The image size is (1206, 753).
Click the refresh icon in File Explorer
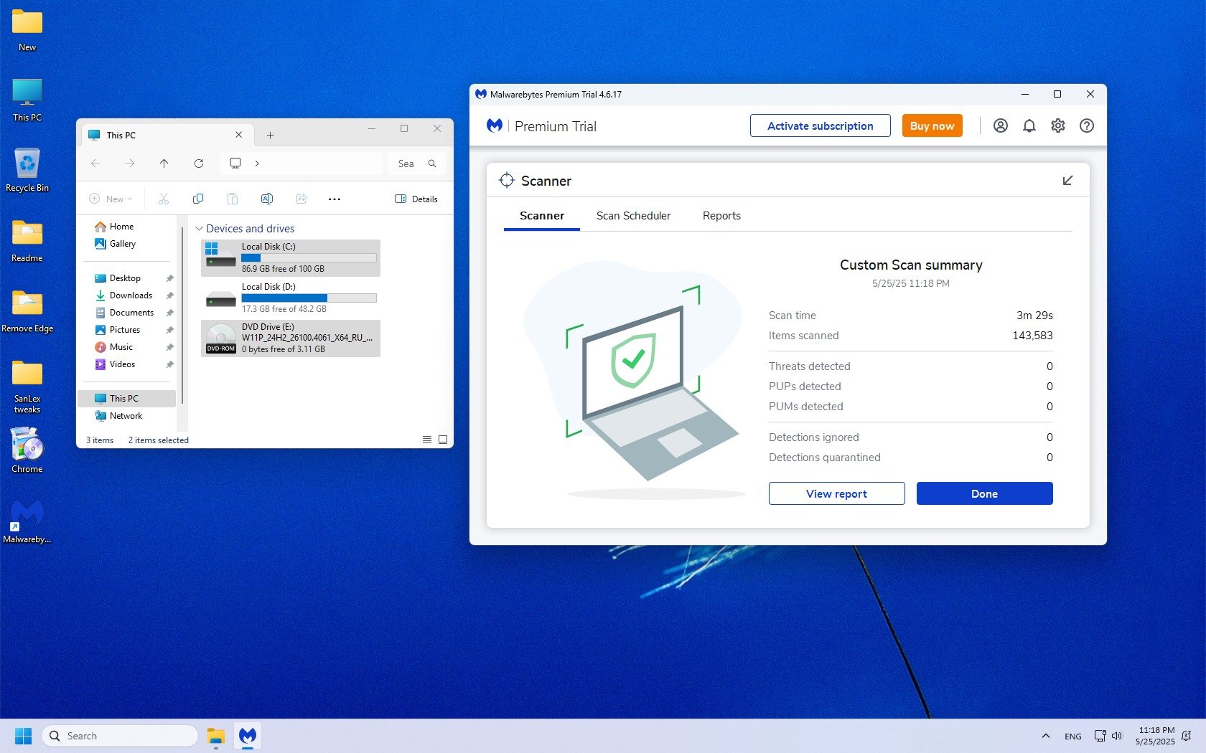click(199, 164)
